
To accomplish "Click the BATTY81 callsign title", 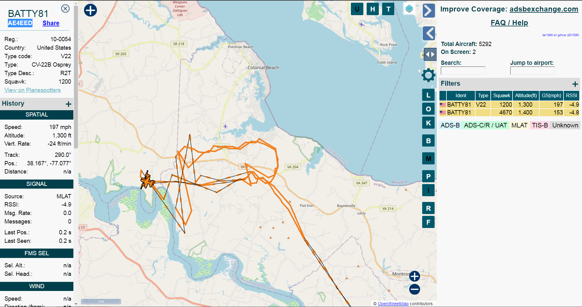I will coord(28,14).
